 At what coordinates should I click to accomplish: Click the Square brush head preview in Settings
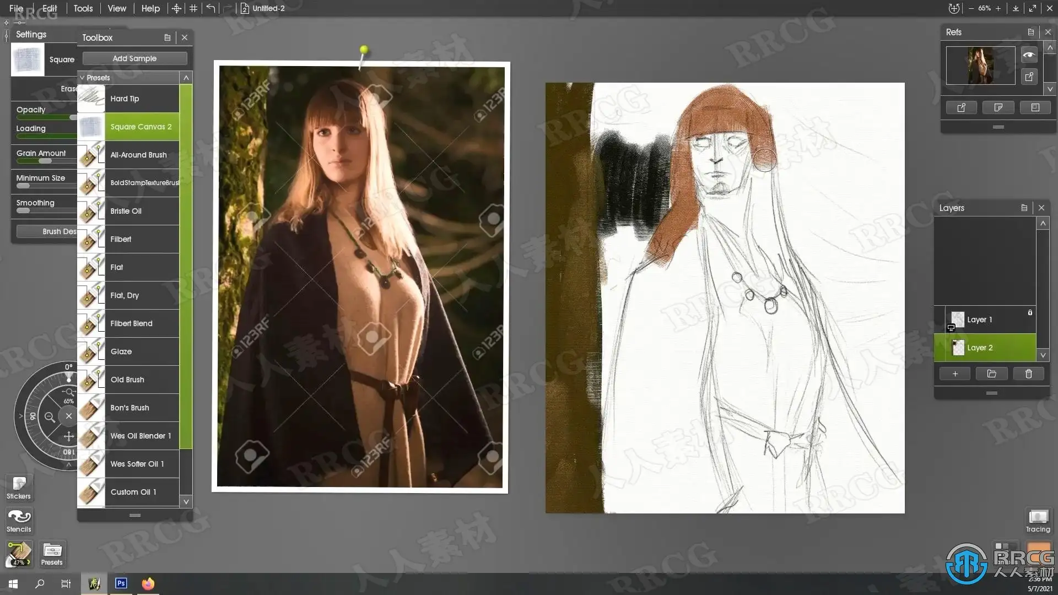pos(28,59)
